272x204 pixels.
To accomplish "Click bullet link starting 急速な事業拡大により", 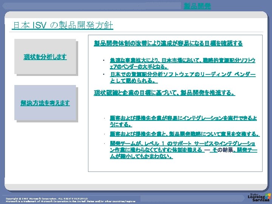I will [182, 63].
